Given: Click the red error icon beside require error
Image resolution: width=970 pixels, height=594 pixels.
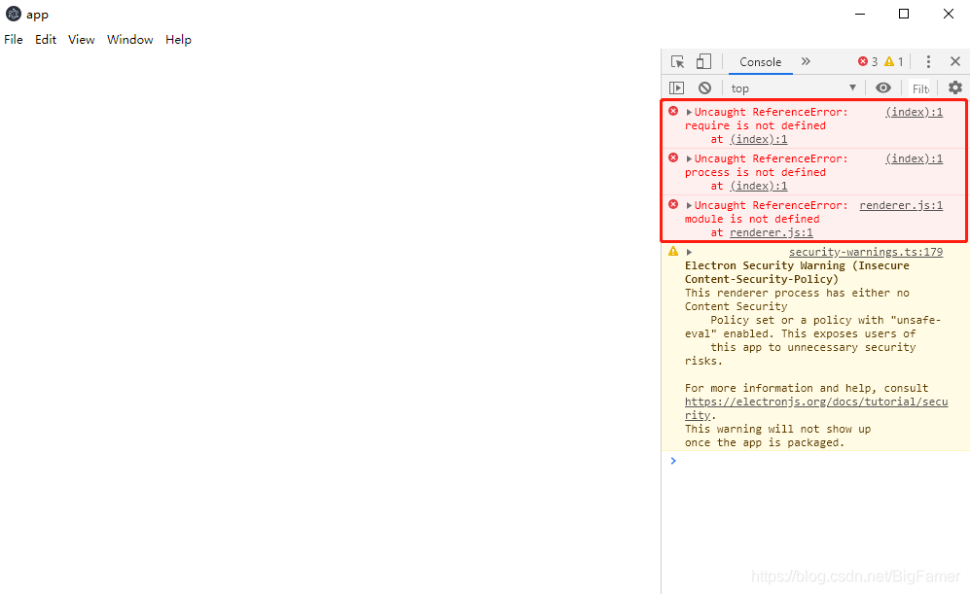Looking at the screenshot, I should tap(673, 111).
